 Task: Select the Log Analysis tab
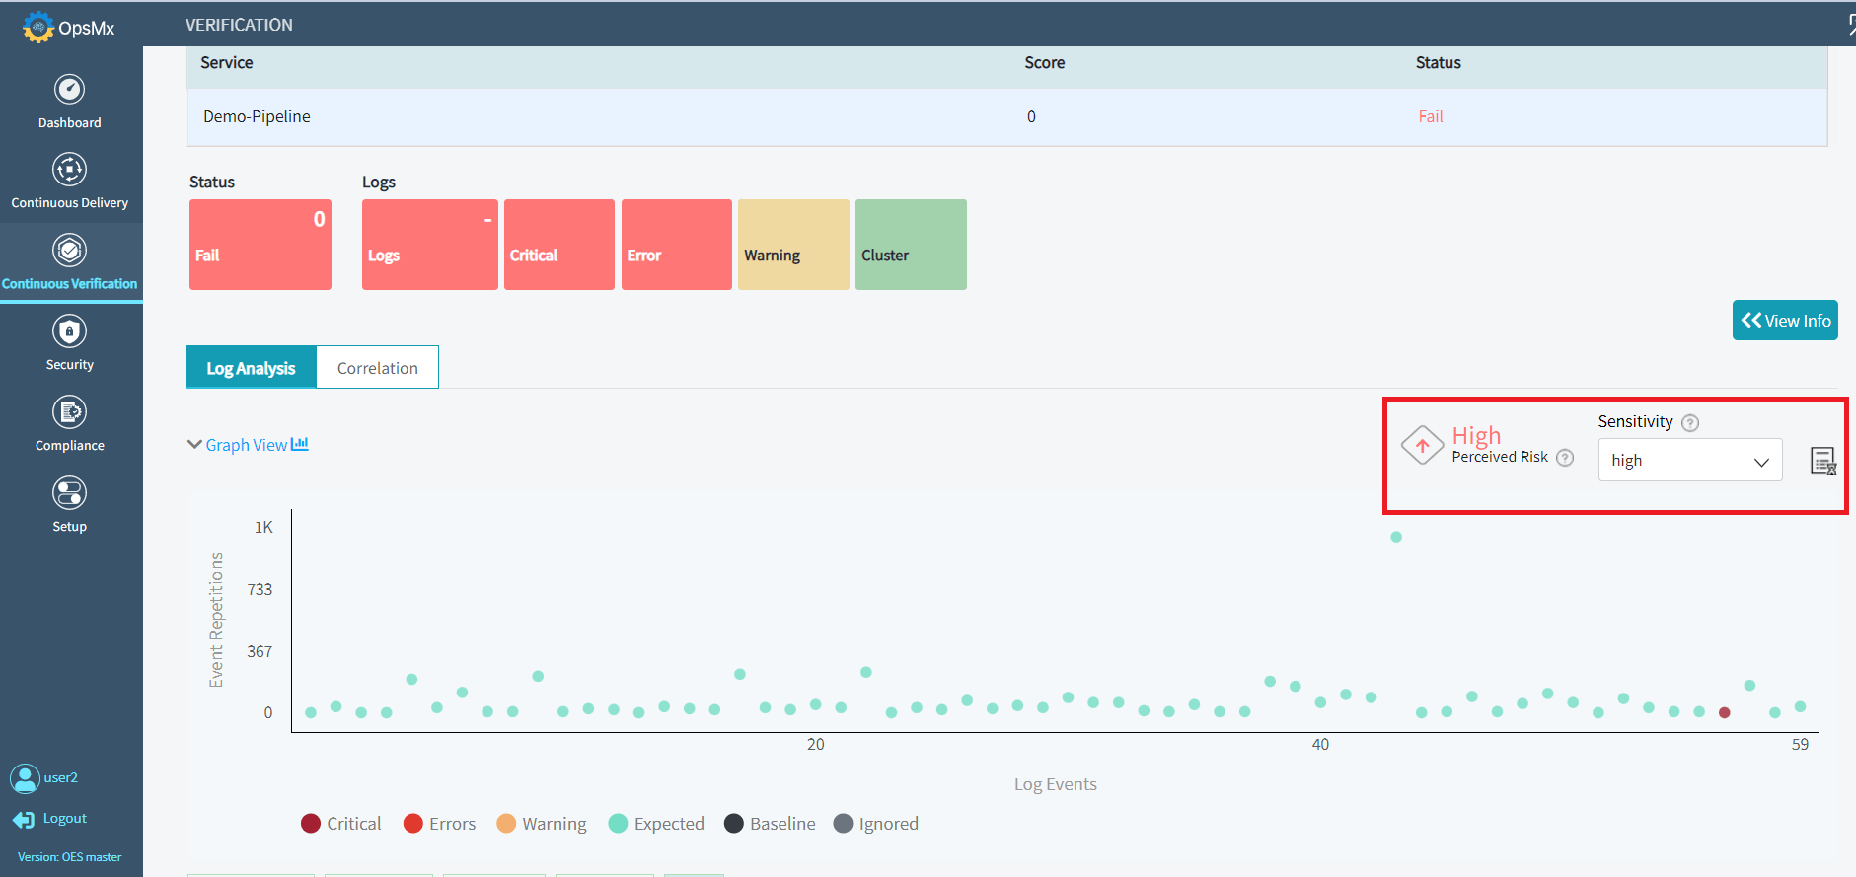[x=251, y=368]
